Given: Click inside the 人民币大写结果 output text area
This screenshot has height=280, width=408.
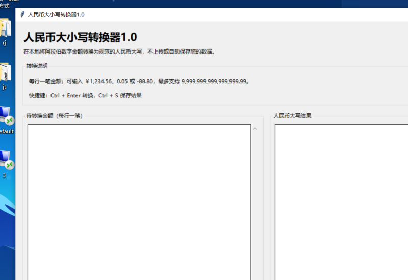Looking at the screenshot, I should [x=341, y=202].
